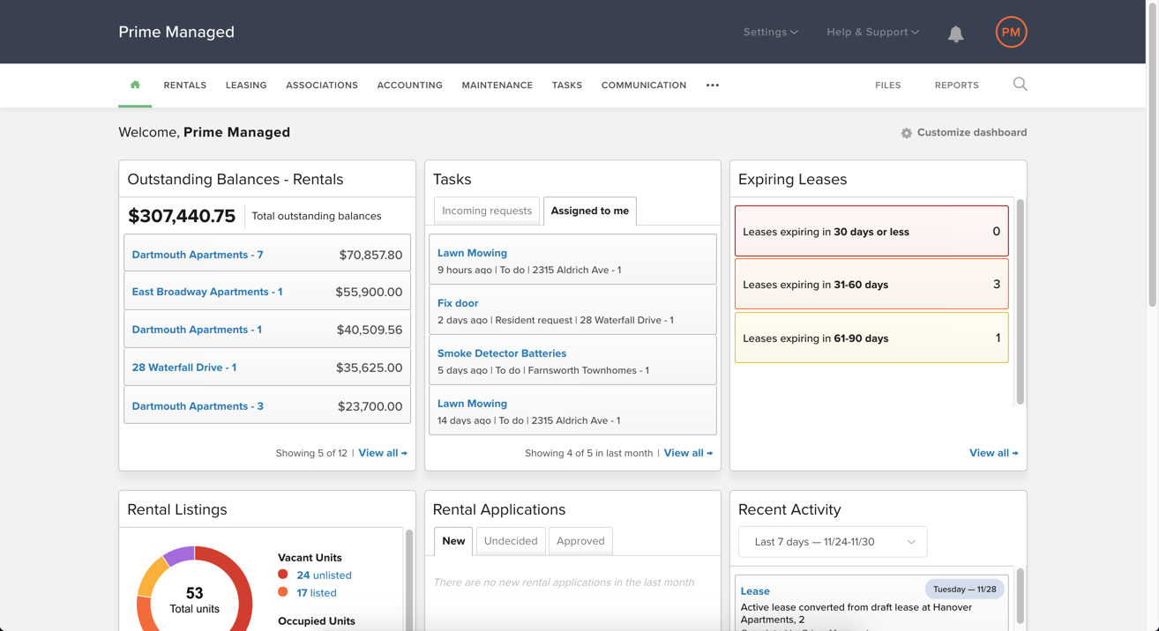Go to Files

pos(888,85)
